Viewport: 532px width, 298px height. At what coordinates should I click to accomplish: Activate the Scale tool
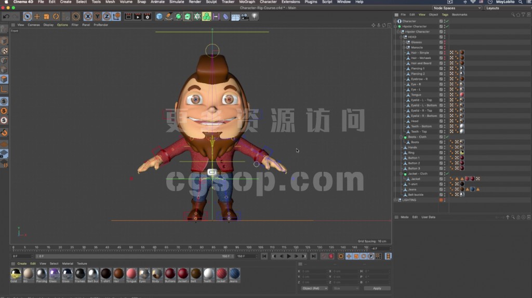tap(46, 16)
